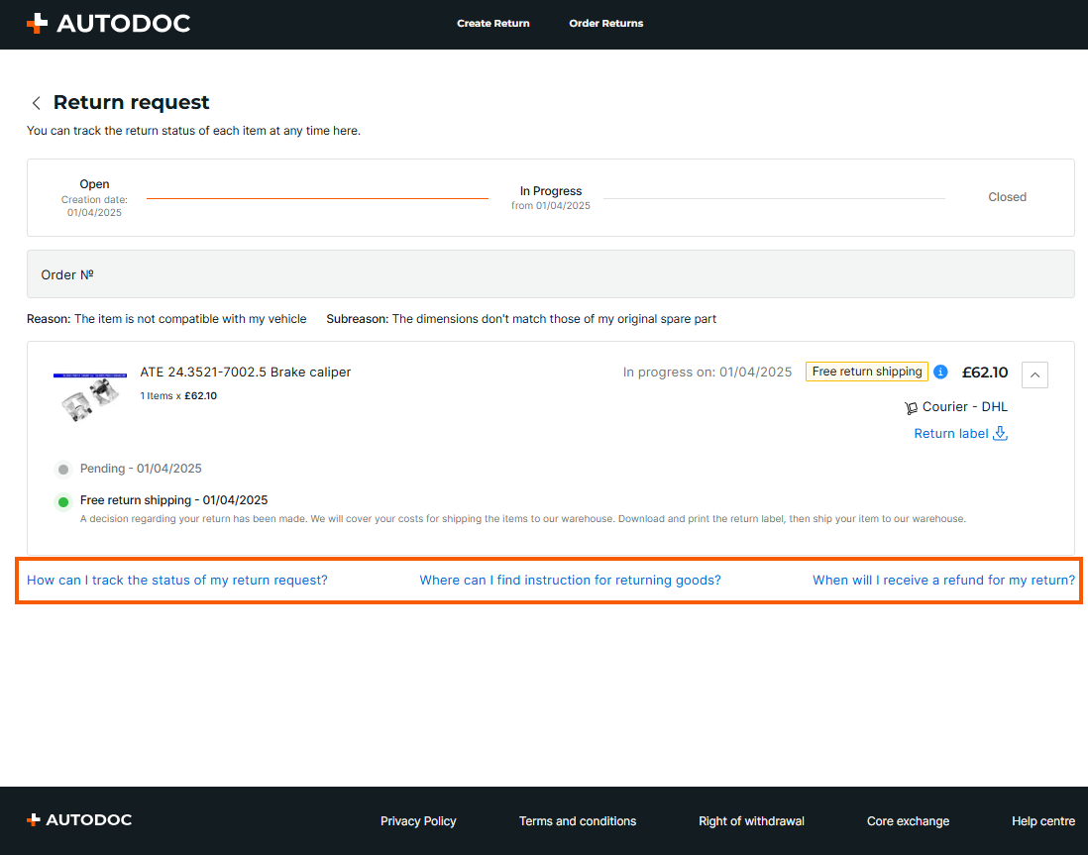Click the grey Pending status dot
Viewport: 1088px width, 855px height.
coord(63,470)
